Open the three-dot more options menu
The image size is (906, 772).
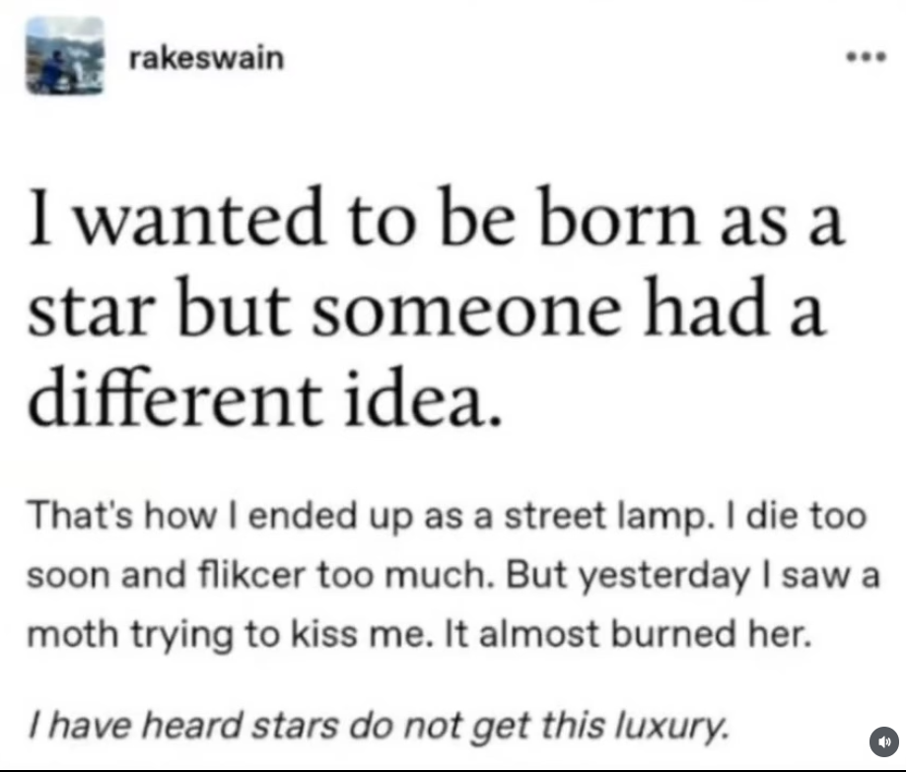871,55
